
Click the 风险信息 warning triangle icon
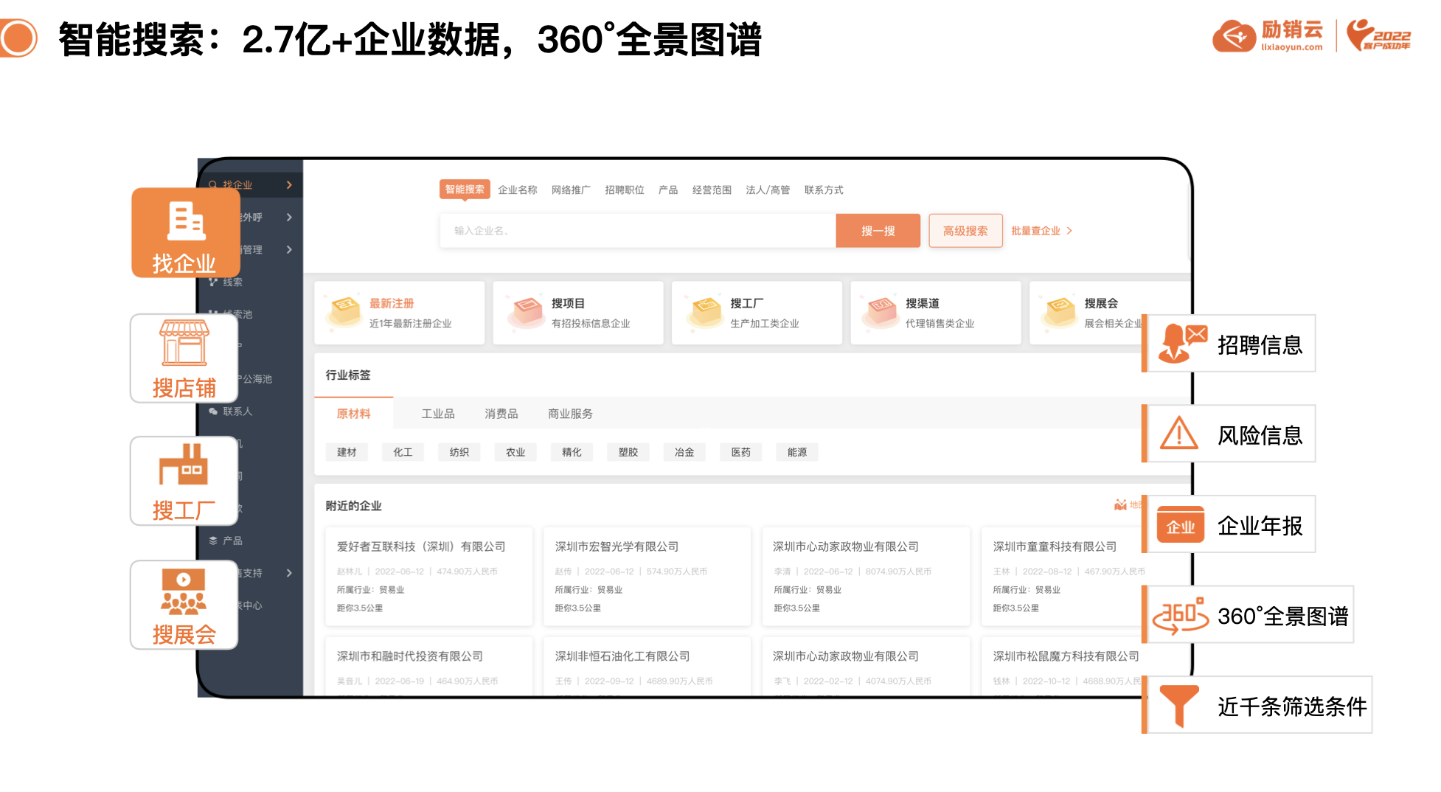click(1178, 434)
